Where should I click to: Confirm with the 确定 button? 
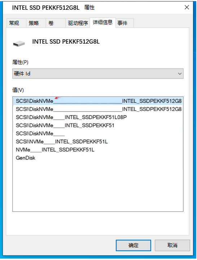[x=133, y=245]
